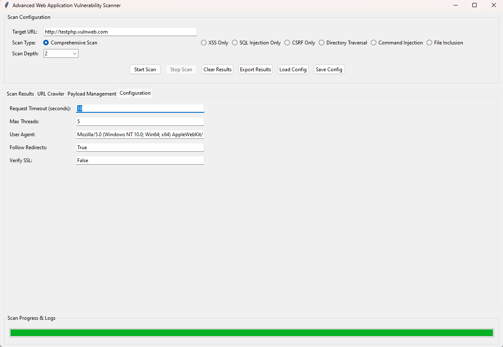Switch to the Scan Results tab
The image size is (503, 347).
click(20, 94)
